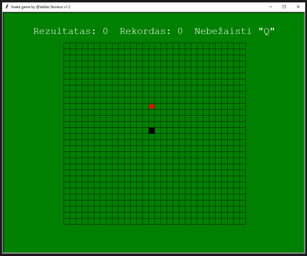The width and height of the screenshot is (307, 256).
Task: Click the bottom-right corner cell of the grid
Action: pyautogui.click(x=242, y=221)
